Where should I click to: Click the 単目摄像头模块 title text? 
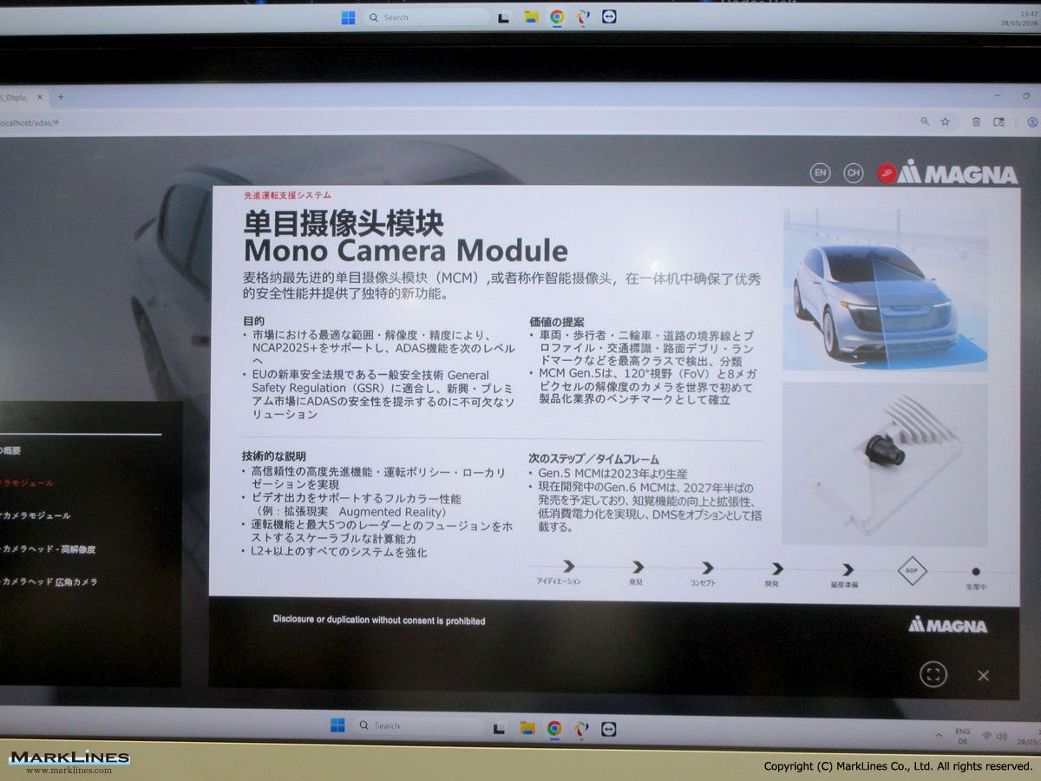click(344, 222)
